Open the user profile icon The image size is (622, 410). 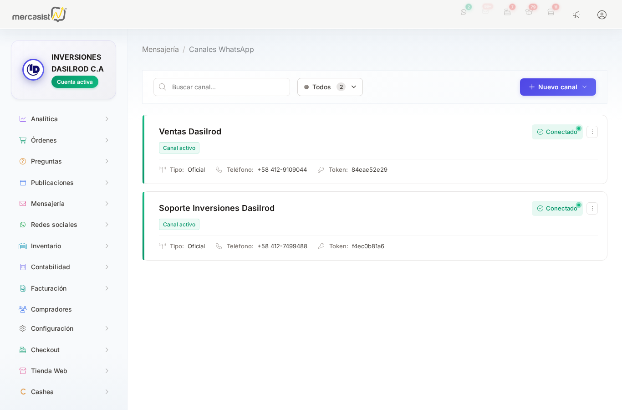point(602,15)
